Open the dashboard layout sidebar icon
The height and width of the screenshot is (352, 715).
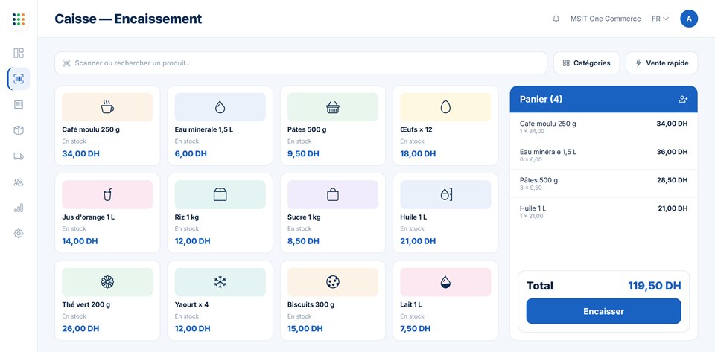point(19,54)
